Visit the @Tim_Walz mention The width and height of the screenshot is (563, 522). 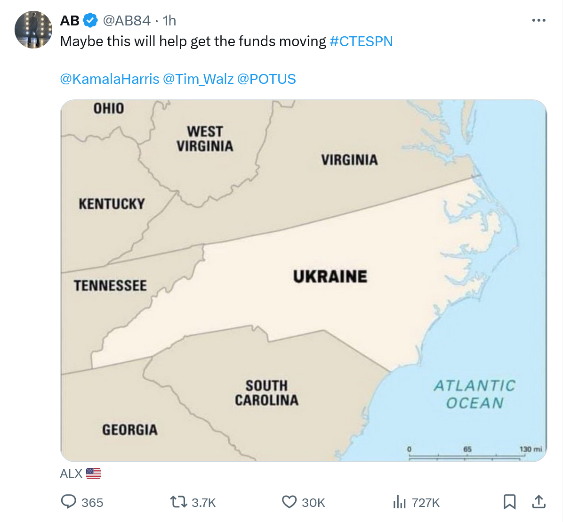pos(198,79)
